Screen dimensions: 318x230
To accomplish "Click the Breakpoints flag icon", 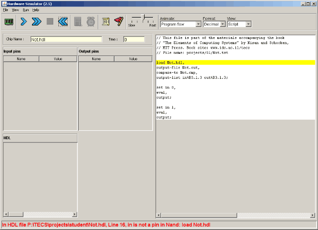I will click(119, 21).
